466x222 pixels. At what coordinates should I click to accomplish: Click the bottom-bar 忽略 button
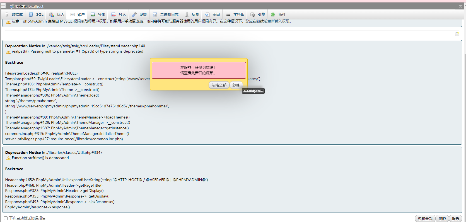click(442, 219)
